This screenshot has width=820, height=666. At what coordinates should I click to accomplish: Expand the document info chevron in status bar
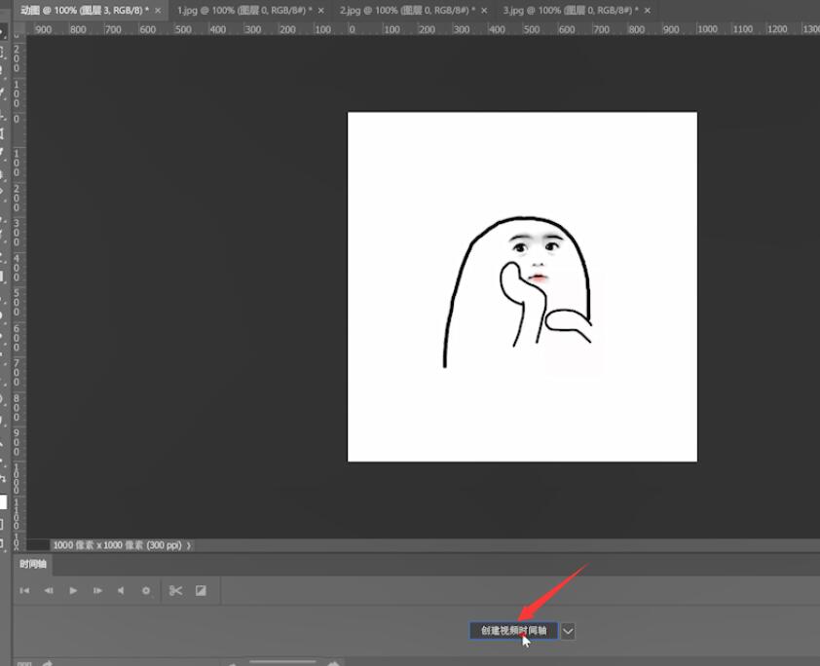pyautogui.click(x=189, y=545)
